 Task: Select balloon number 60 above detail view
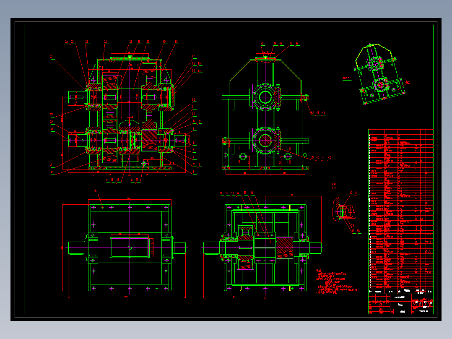[351, 193]
